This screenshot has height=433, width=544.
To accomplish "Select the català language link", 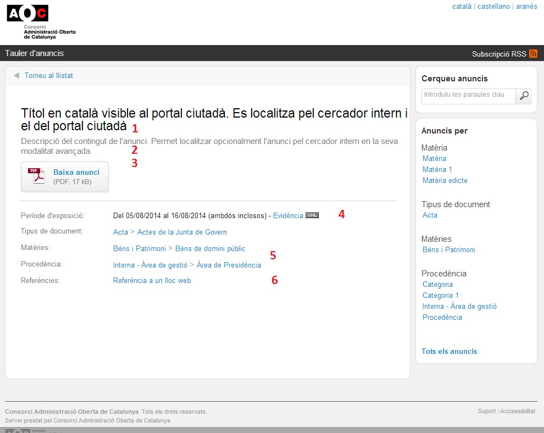I will click(462, 7).
